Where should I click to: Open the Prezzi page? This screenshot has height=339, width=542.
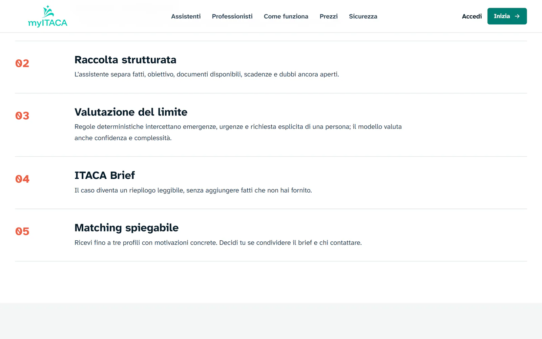click(x=329, y=16)
